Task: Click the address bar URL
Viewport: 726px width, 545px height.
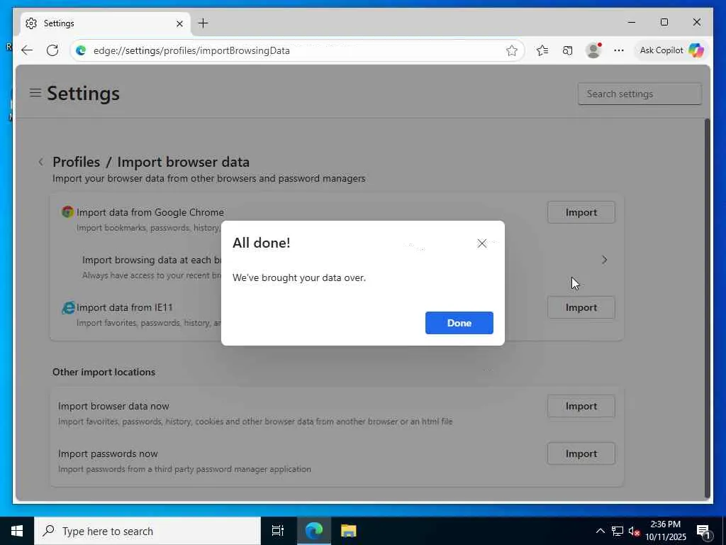Action: (x=191, y=50)
